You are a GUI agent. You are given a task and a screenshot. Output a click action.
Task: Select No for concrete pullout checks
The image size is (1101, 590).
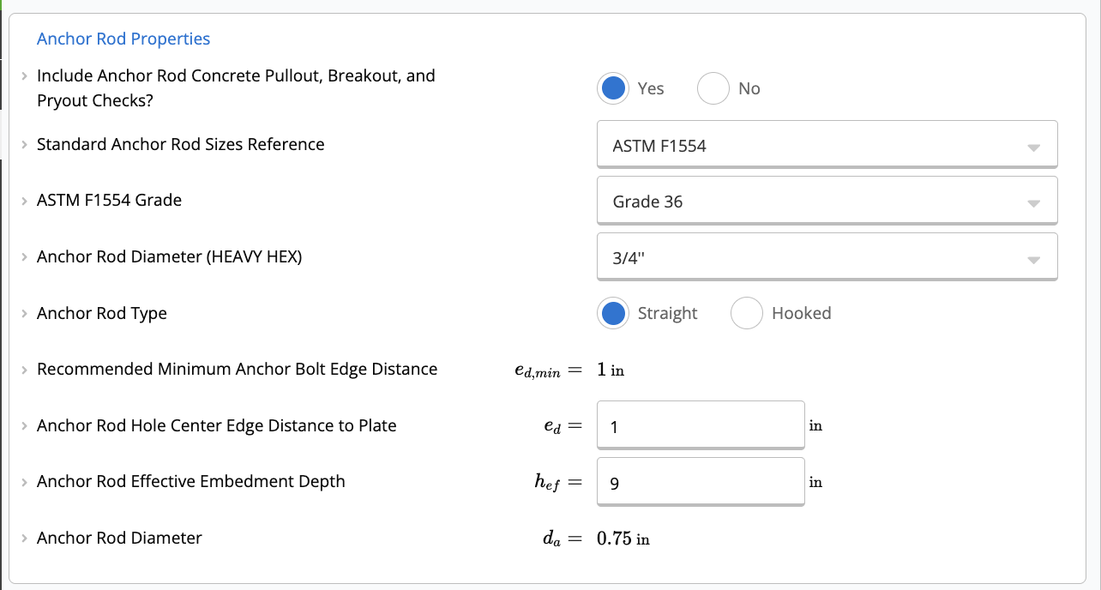pyautogui.click(x=713, y=87)
